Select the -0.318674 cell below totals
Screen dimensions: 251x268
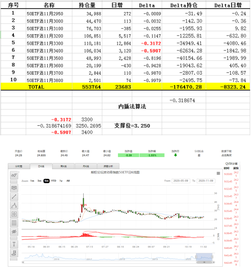click(184, 100)
